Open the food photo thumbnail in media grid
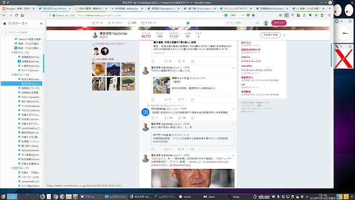This screenshot has height=200, width=355. tap(99, 69)
